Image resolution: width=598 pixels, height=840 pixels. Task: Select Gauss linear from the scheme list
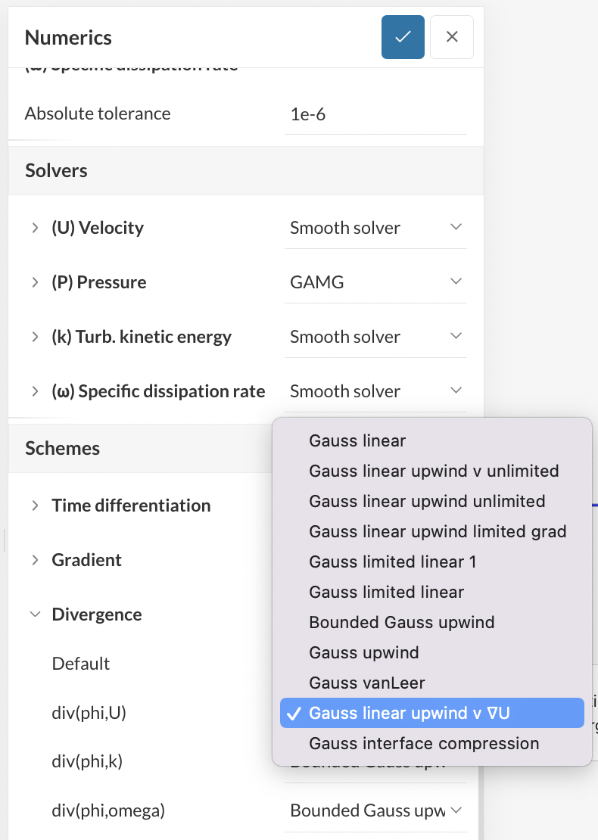(x=357, y=440)
